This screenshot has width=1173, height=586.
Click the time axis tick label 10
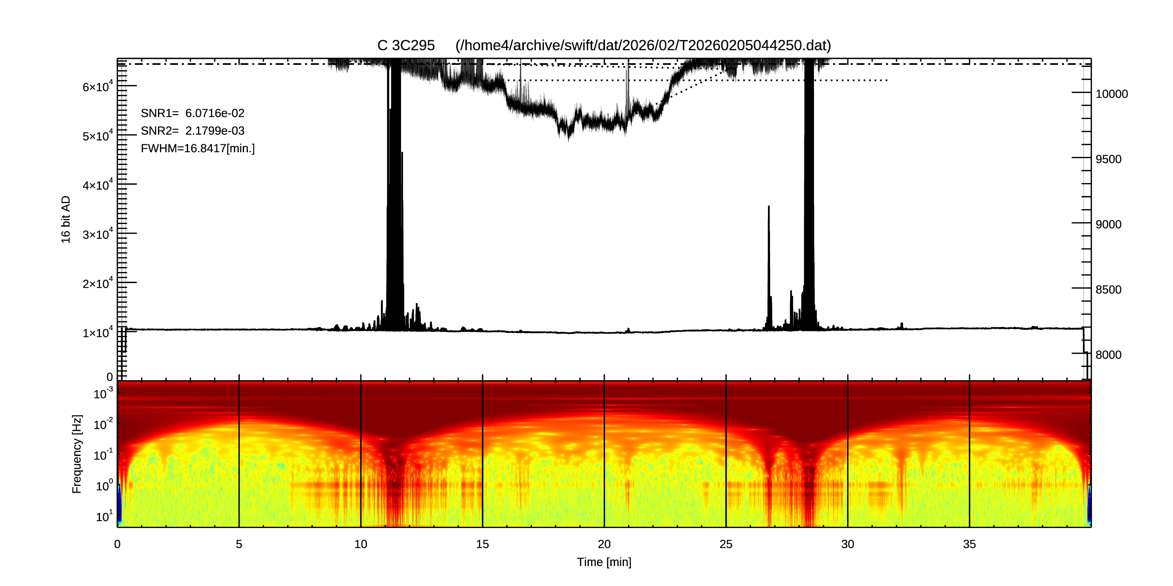point(361,544)
